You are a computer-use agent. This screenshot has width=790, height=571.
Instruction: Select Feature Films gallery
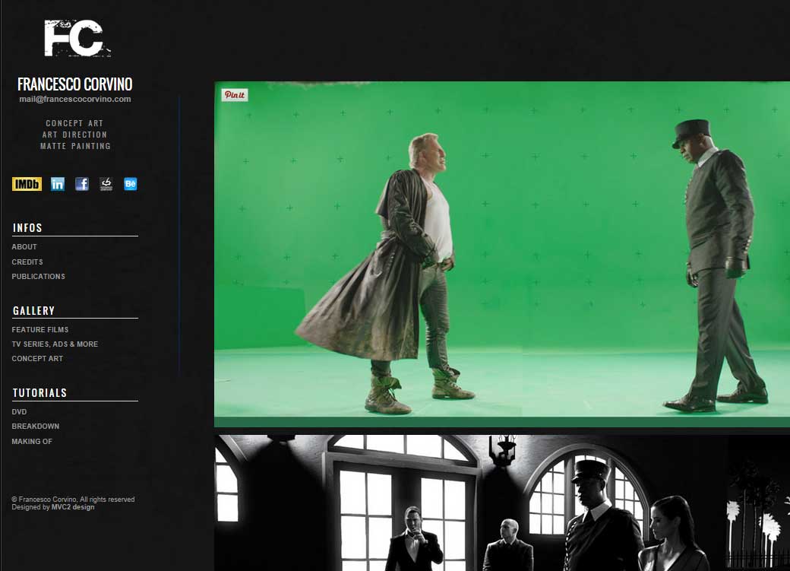(40, 330)
